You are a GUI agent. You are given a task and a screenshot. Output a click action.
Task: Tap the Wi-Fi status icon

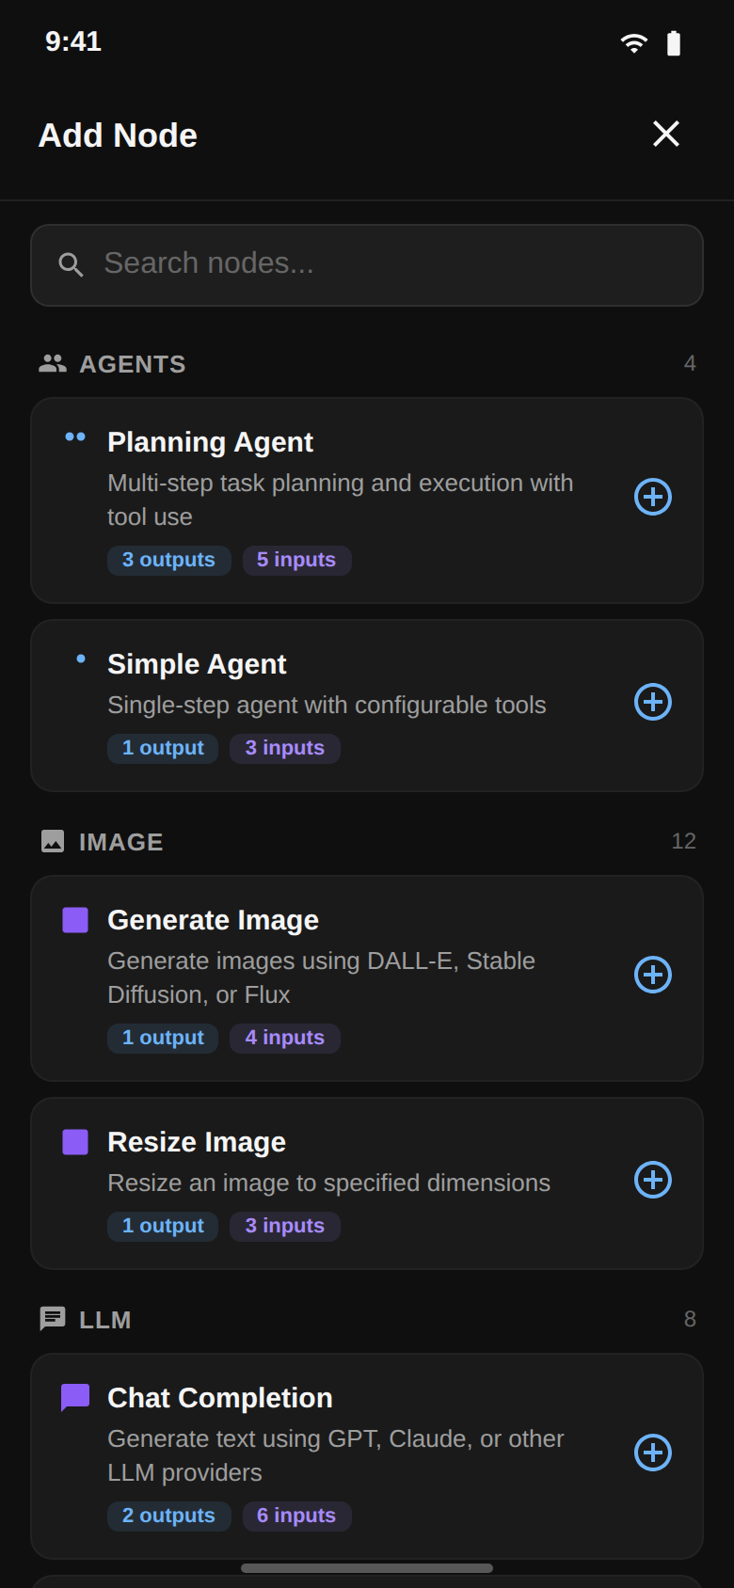[x=631, y=42]
